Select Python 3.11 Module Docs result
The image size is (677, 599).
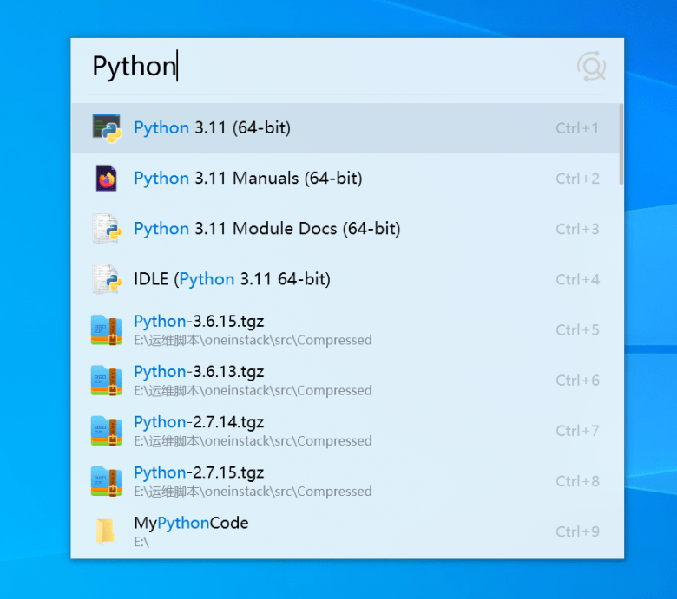(x=347, y=229)
